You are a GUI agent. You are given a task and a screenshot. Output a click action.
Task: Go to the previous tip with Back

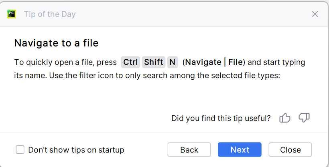coord(189,150)
